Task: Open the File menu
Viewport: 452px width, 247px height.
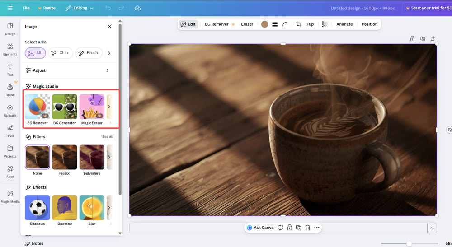Action: click(26, 8)
